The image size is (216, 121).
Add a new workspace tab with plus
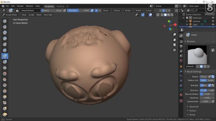67,6
